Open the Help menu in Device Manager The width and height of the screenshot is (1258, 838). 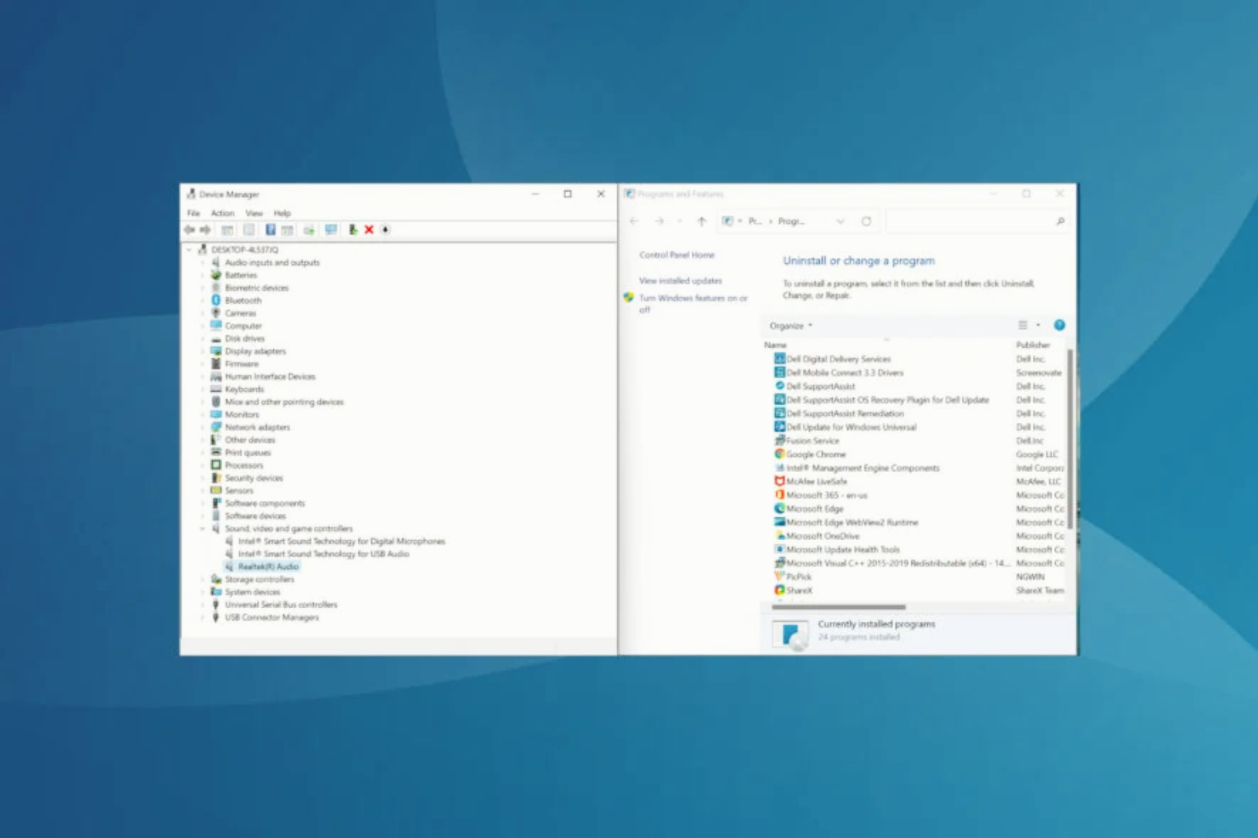point(282,213)
